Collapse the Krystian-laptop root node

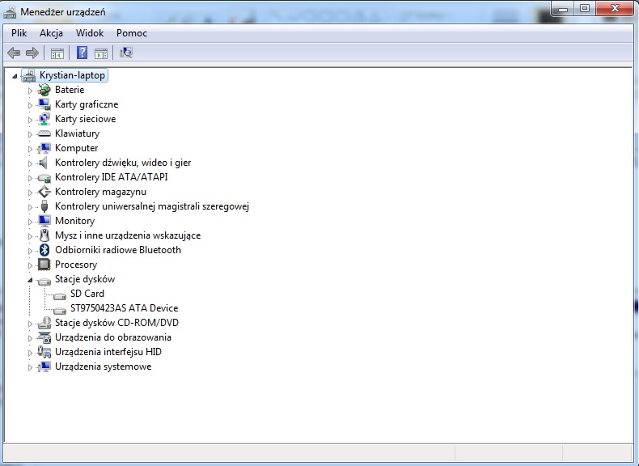point(15,76)
